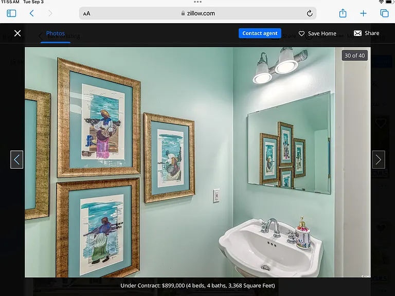Tap the Safari forward arrow
The height and width of the screenshot is (296, 395).
[x=50, y=13]
